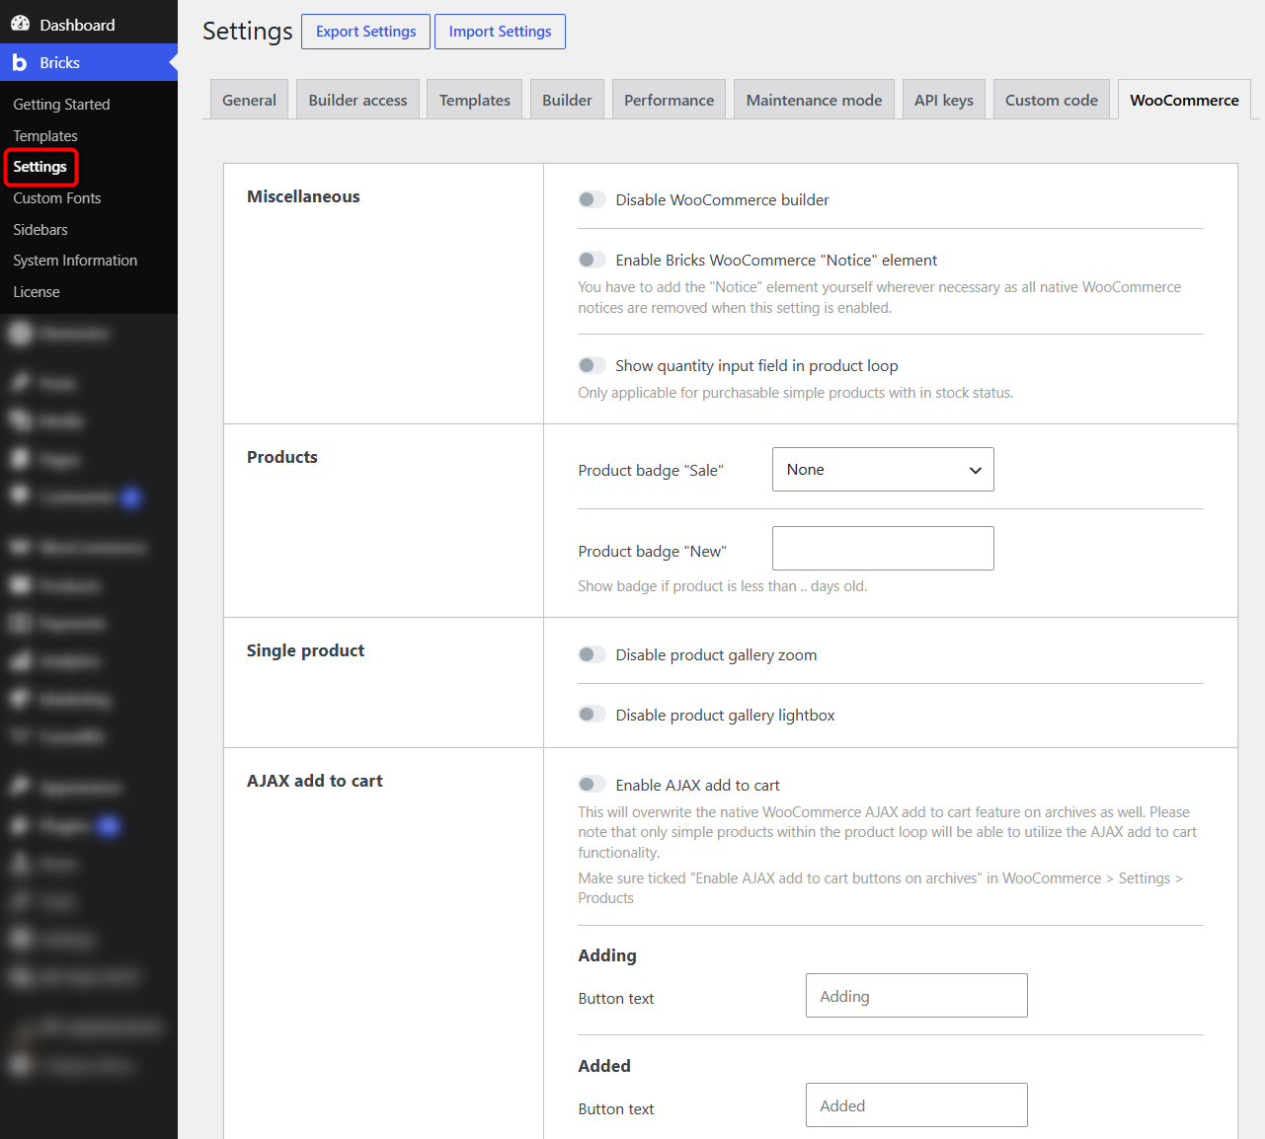Toggle Show quantity input field in product loop

(592, 365)
